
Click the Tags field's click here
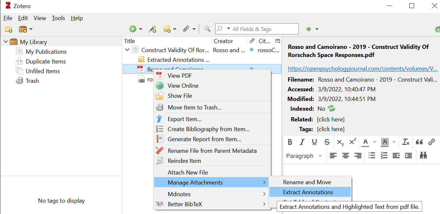point(331,129)
